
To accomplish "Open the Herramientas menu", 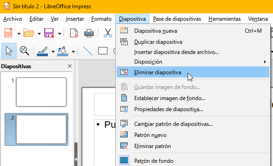I will [x=225, y=19].
